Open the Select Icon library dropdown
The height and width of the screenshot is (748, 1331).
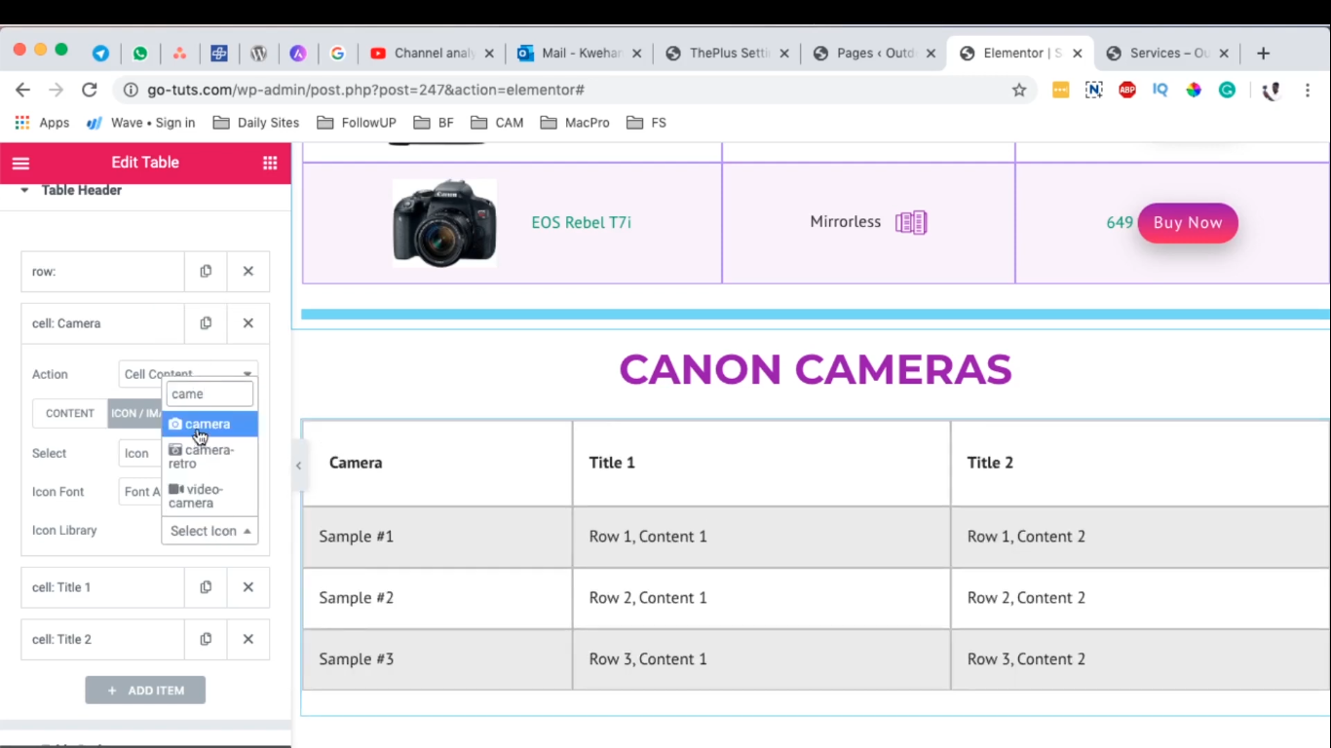pyautogui.click(x=209, y=531)
